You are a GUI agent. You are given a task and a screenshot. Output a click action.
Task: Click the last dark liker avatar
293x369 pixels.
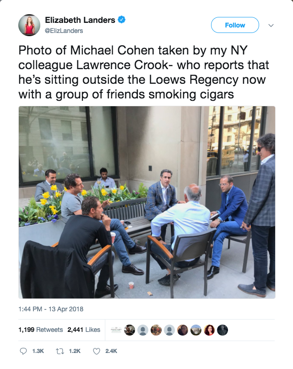point(222,330)
